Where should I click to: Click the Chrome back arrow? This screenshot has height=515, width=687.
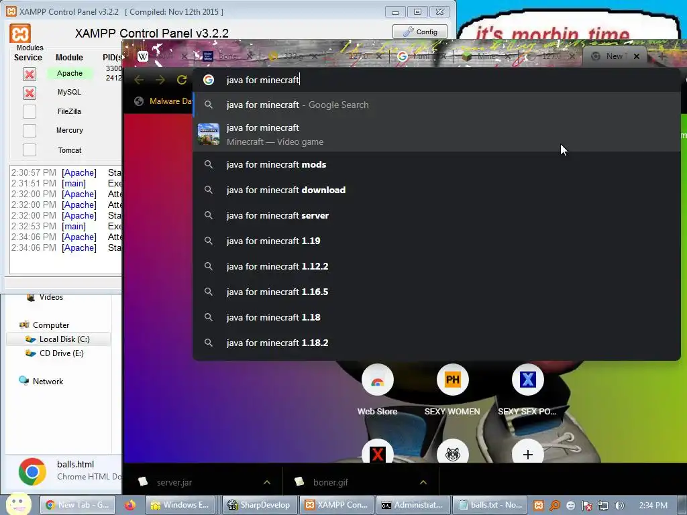[x=139, y=80]
